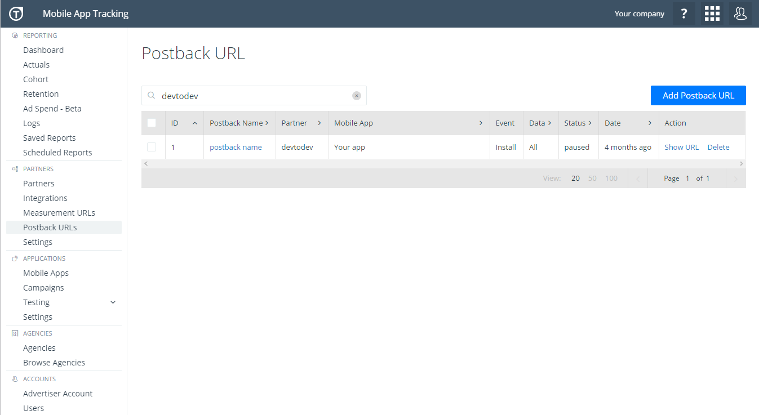Click the Reporting section icon in the sidebar

[x=15, y=35]
